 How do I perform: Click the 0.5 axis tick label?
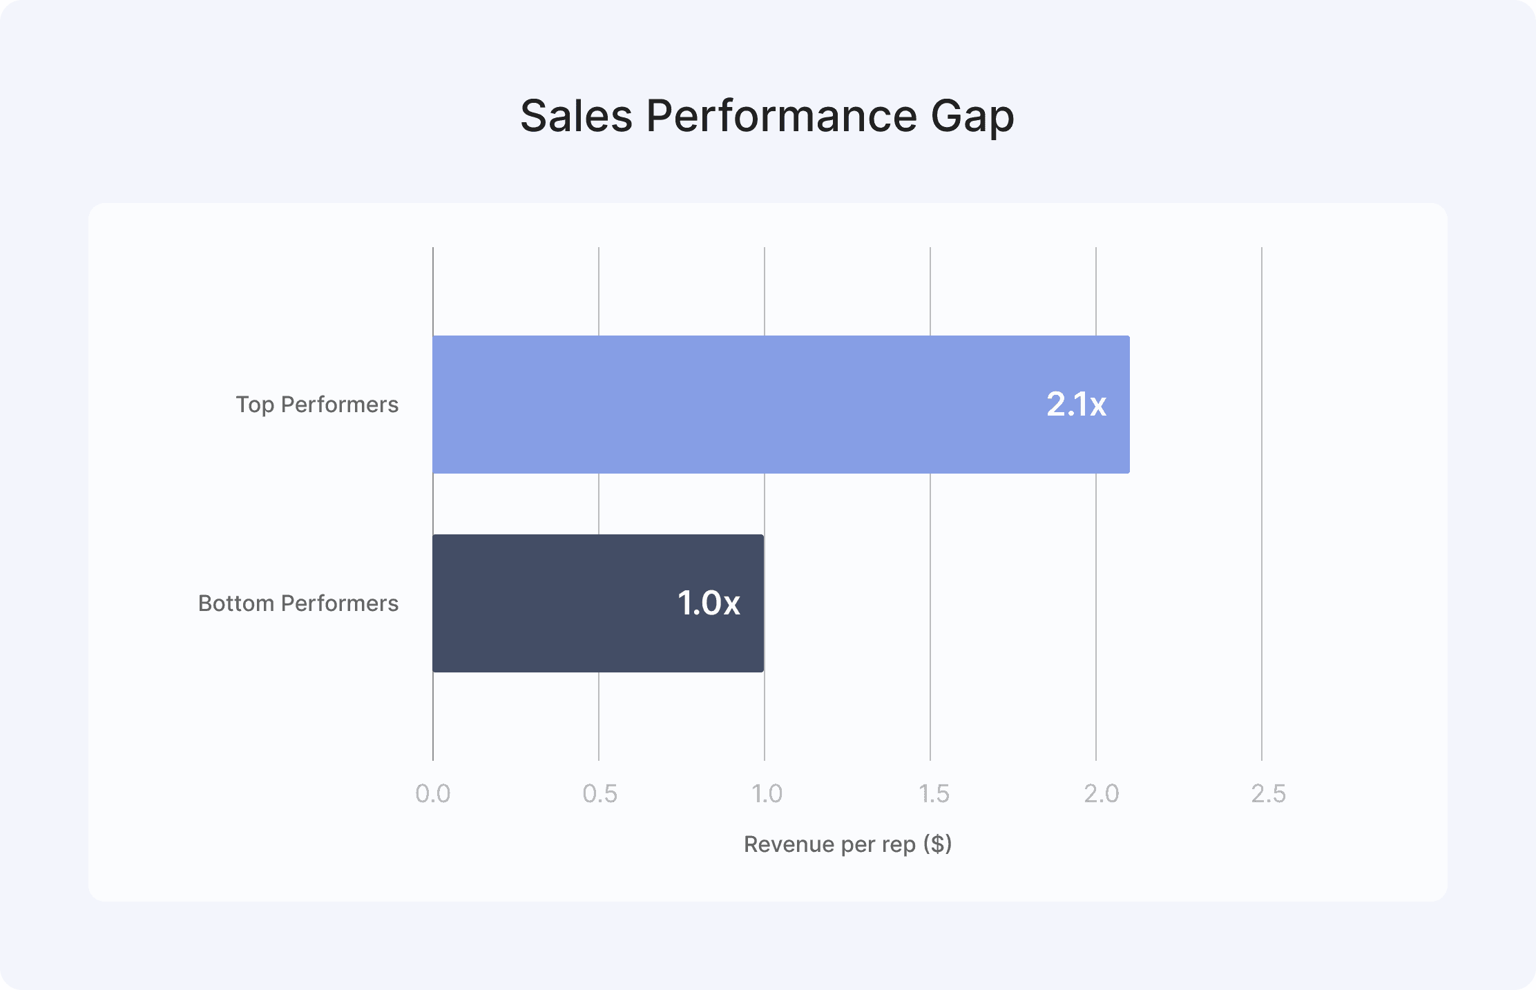pyautogui.click(x=599, y=794)
